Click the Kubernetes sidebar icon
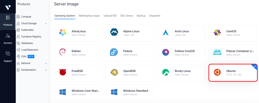 point(18,30)
